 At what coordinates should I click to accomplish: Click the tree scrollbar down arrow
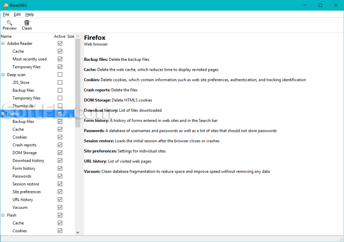click(78, 232)
